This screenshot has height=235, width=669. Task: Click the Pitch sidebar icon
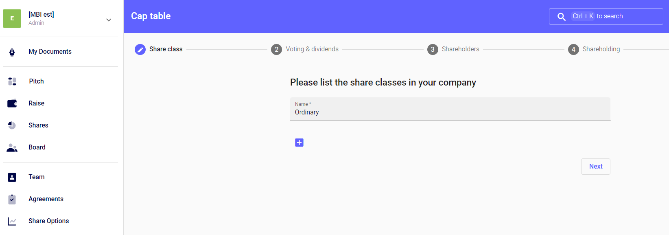pyautogui.click(x=12, y=81)
